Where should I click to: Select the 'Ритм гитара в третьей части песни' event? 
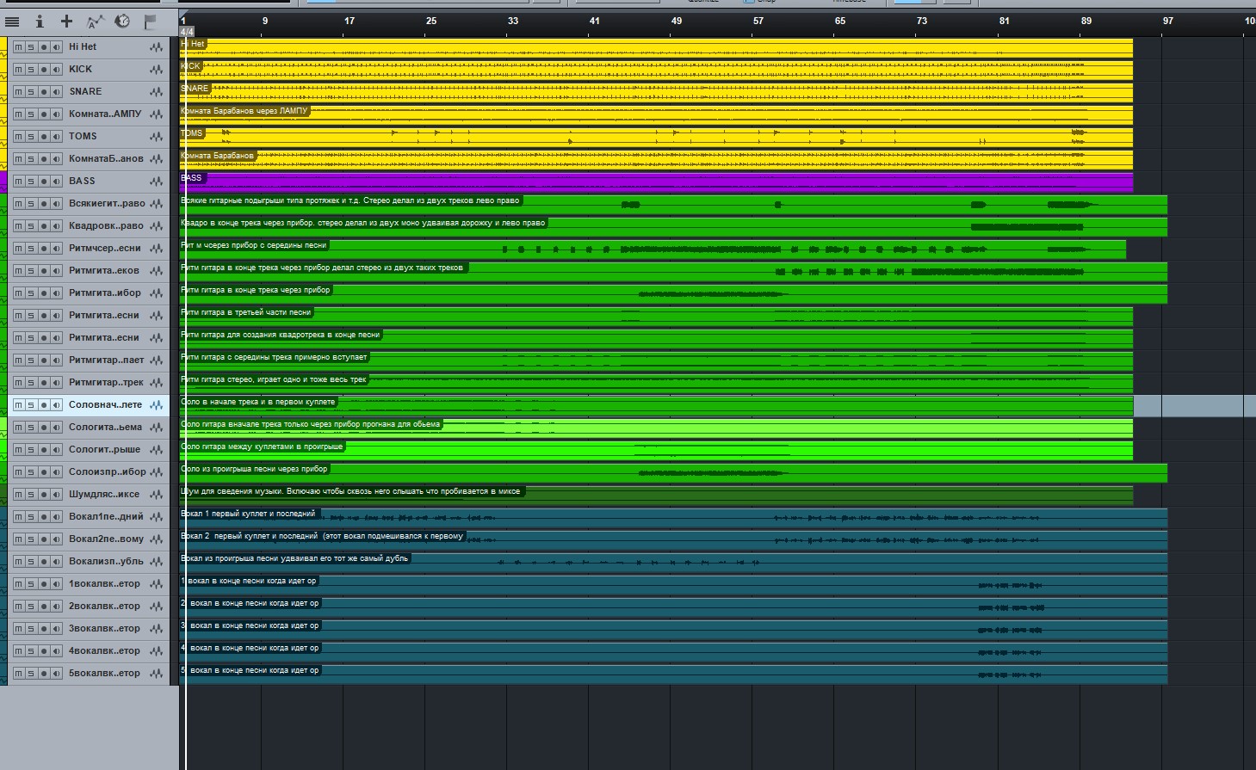656,316
